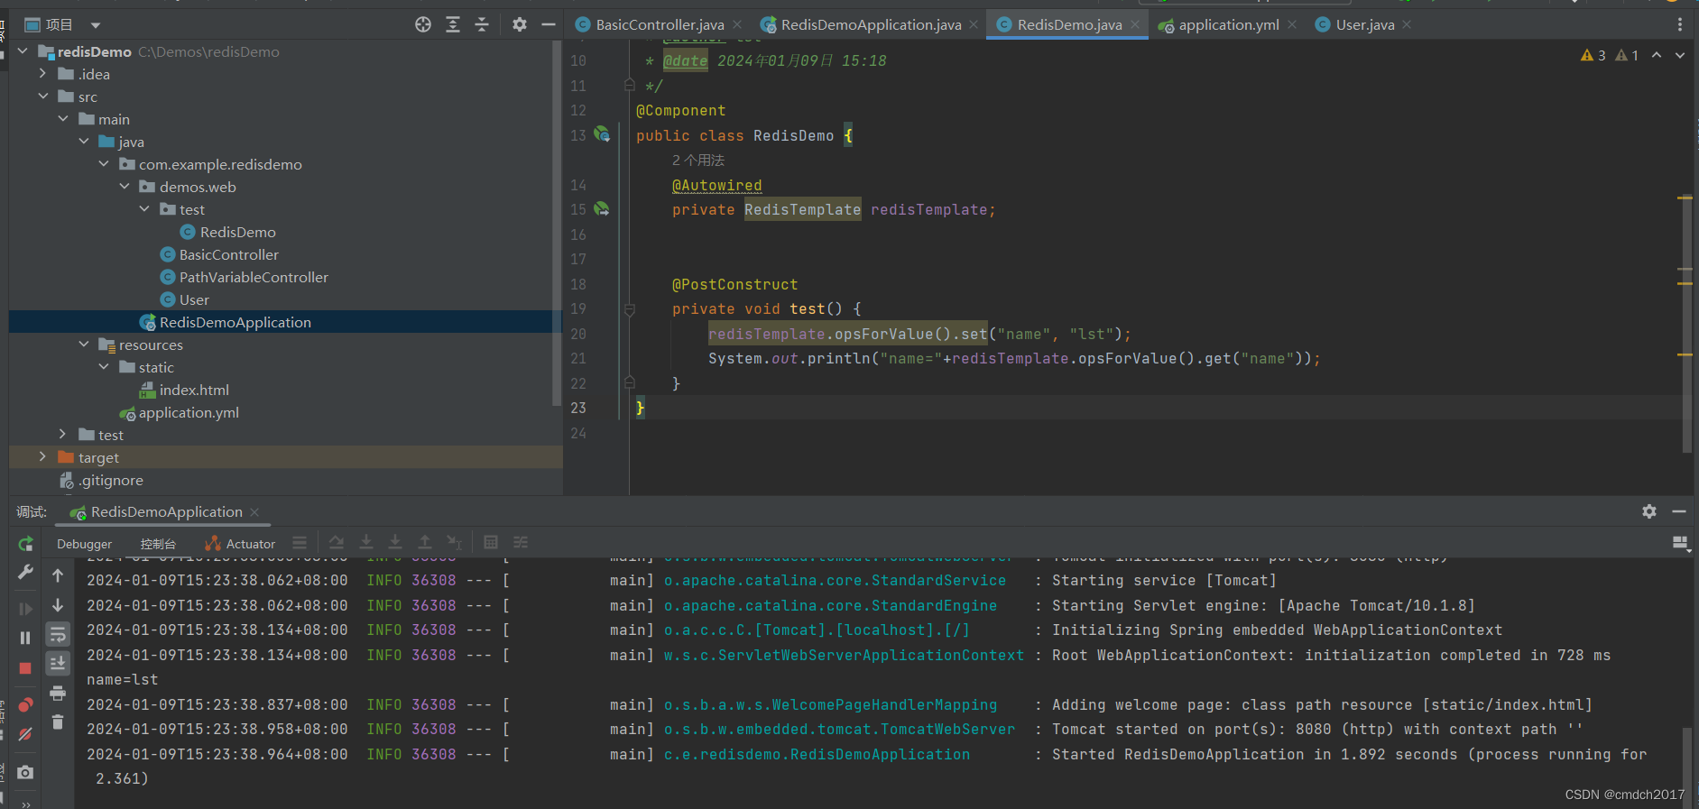Screen dimensions: 1699x809
Task: Close the RedisDemo.java tab
Action: point(1135,24)
